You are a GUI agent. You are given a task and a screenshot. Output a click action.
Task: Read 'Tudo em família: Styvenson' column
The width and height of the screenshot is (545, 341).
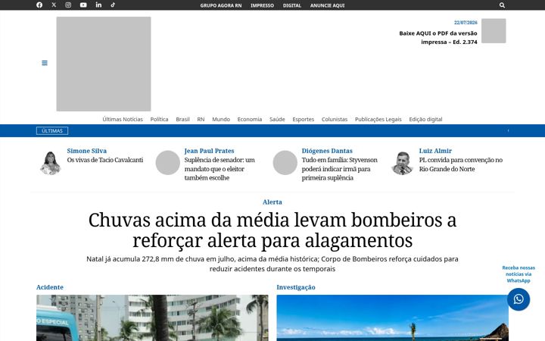click(339, 169)
